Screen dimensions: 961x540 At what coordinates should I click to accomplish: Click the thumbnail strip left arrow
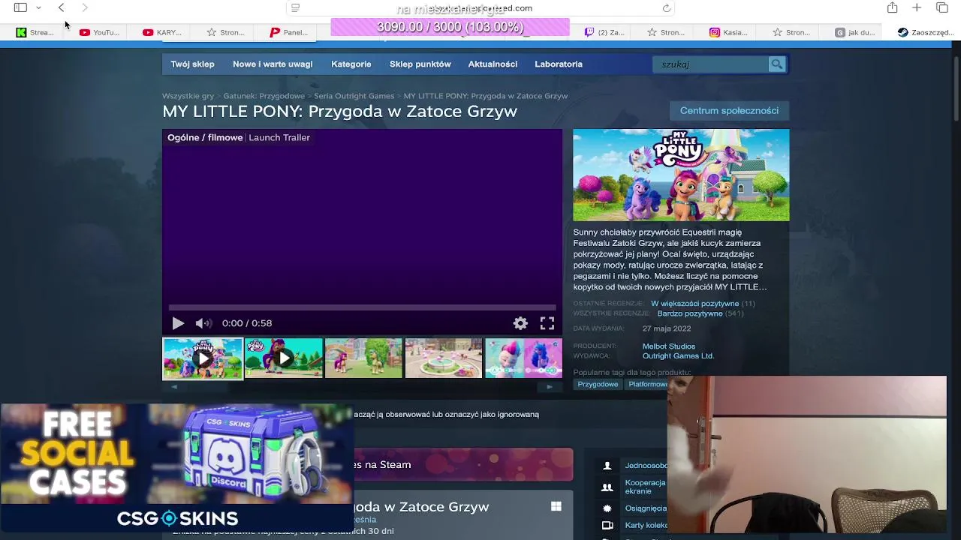[x=174, y=387]
